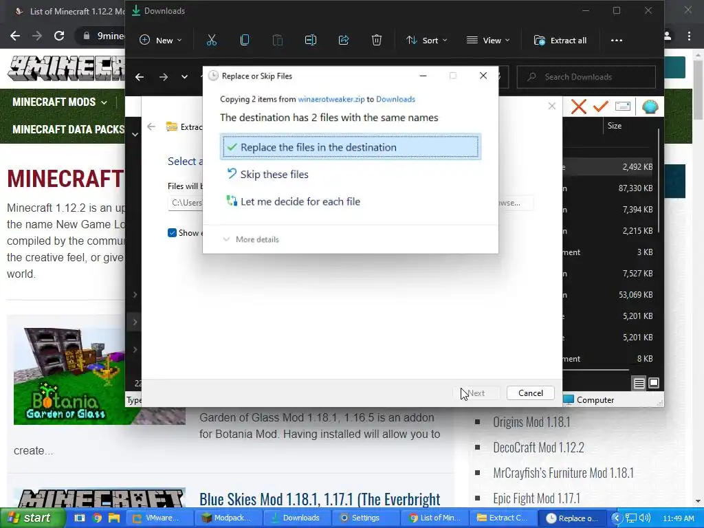
Task: Switch to large thumbnails view icon
Action: pos(654,383)
